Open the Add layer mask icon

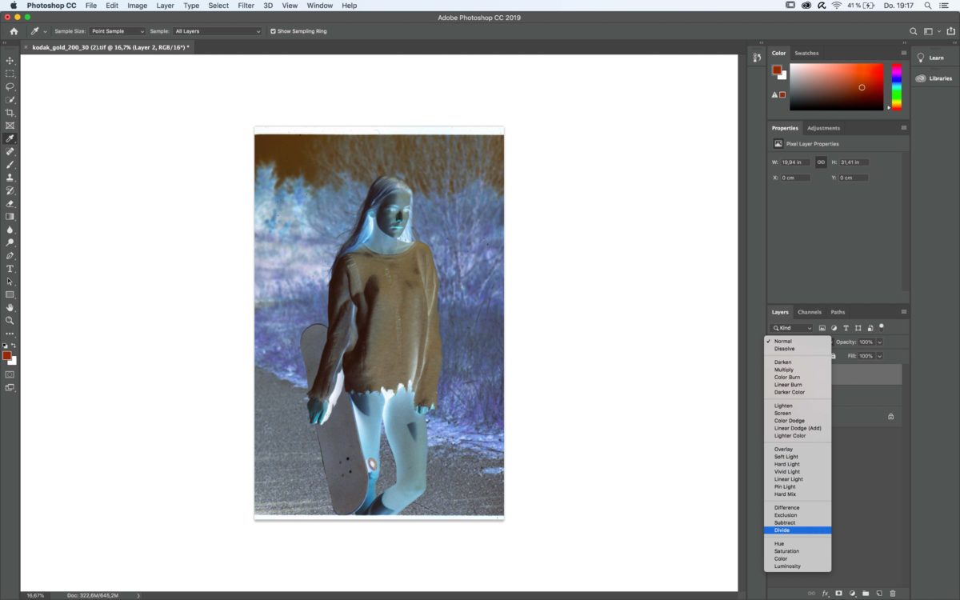click(838, 594)
